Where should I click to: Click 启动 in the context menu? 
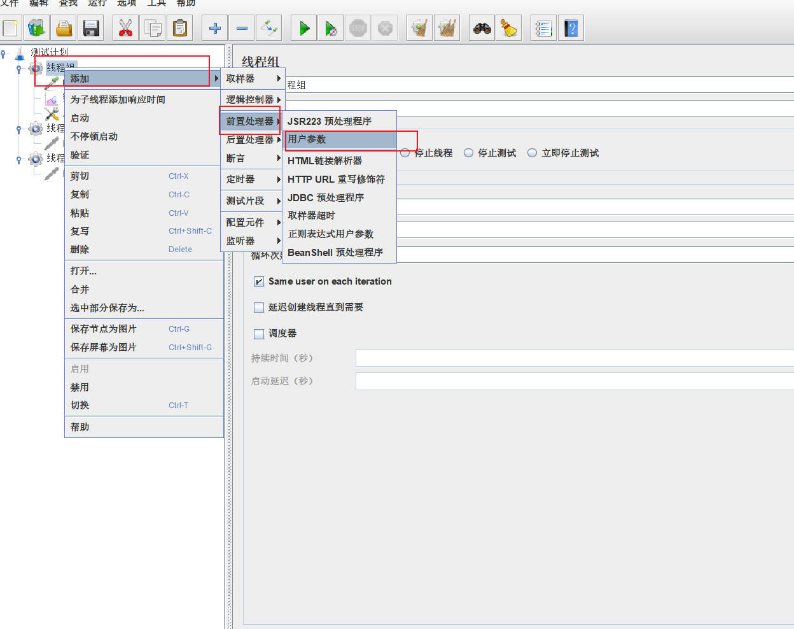pos(144,118)
